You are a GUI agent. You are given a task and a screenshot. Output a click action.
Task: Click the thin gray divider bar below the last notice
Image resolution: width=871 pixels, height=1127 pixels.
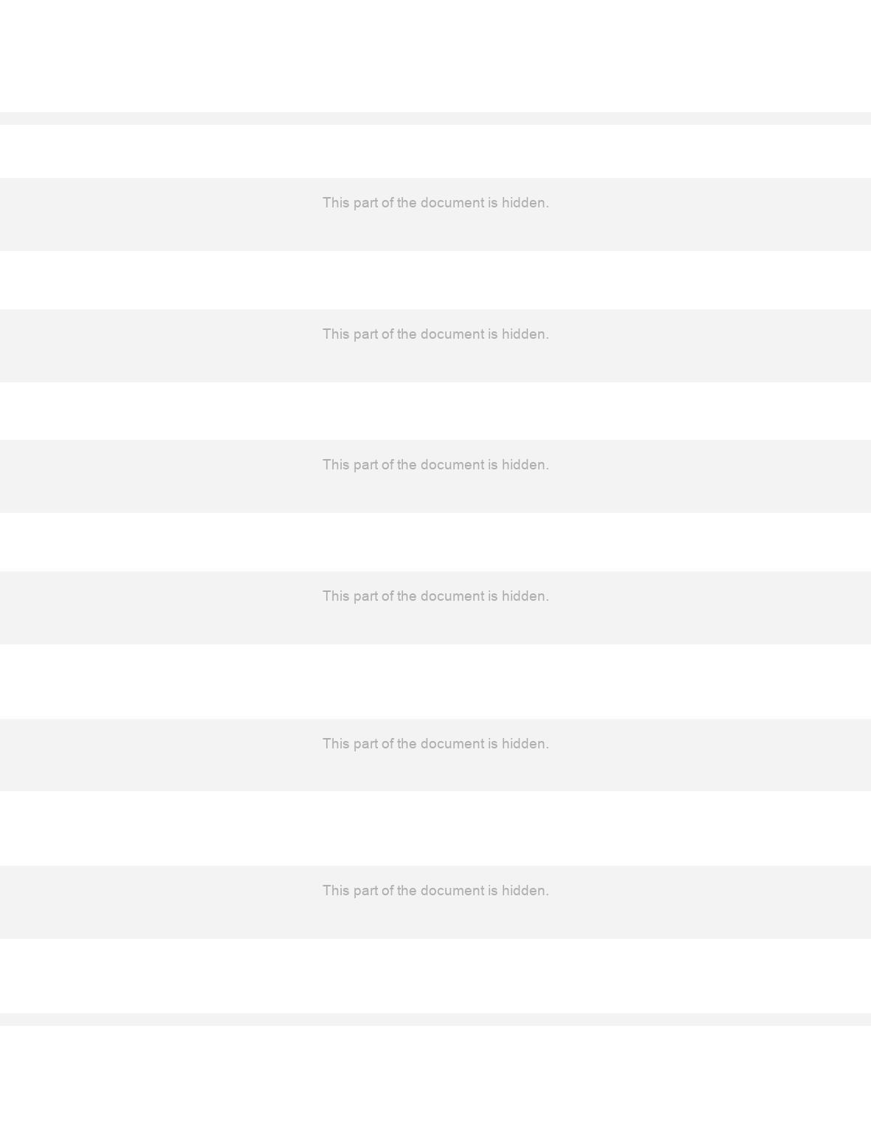point(435,1019)
